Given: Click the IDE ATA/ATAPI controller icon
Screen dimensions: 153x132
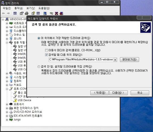Looking at the screenshot, I should point(11,116).
